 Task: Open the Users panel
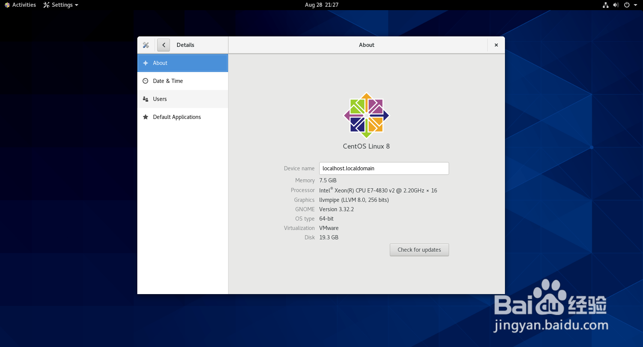point(183,99)
